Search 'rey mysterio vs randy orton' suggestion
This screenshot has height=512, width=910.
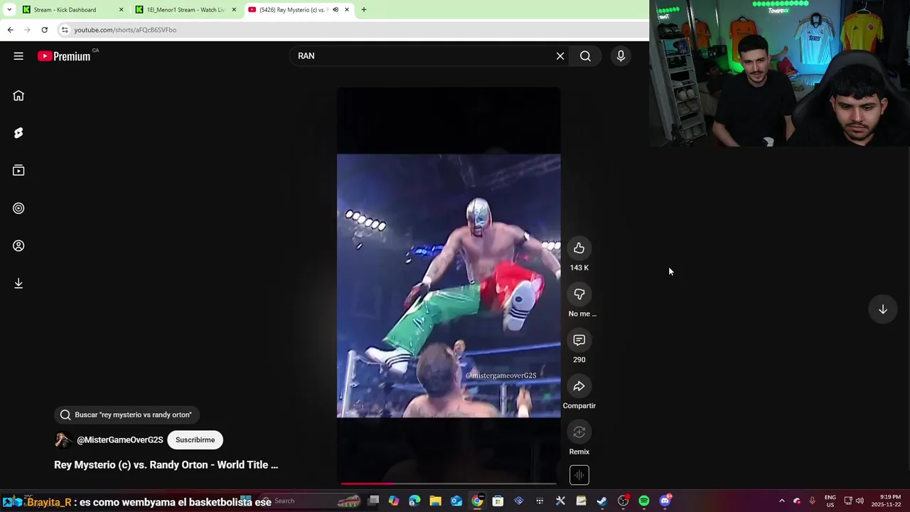[x=127, y=415]
